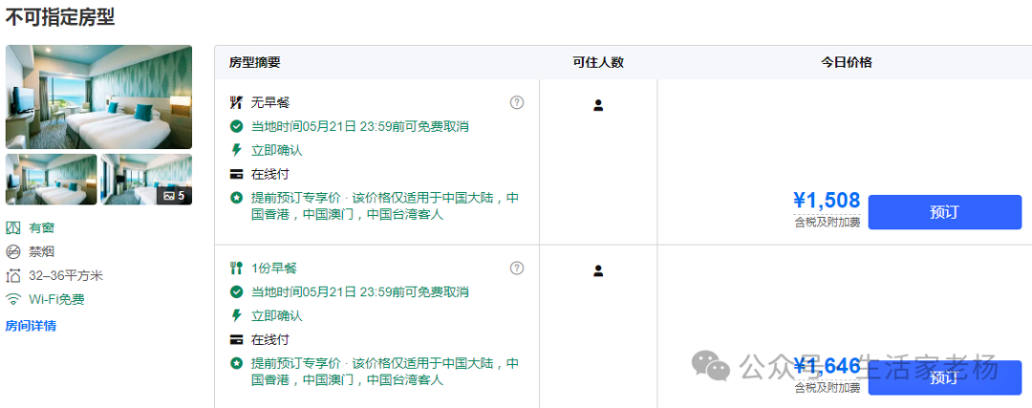Open the bottom-left small room thumbnail
The width and height of the screenshot is (1032, 408).
(x=52, y=180)
